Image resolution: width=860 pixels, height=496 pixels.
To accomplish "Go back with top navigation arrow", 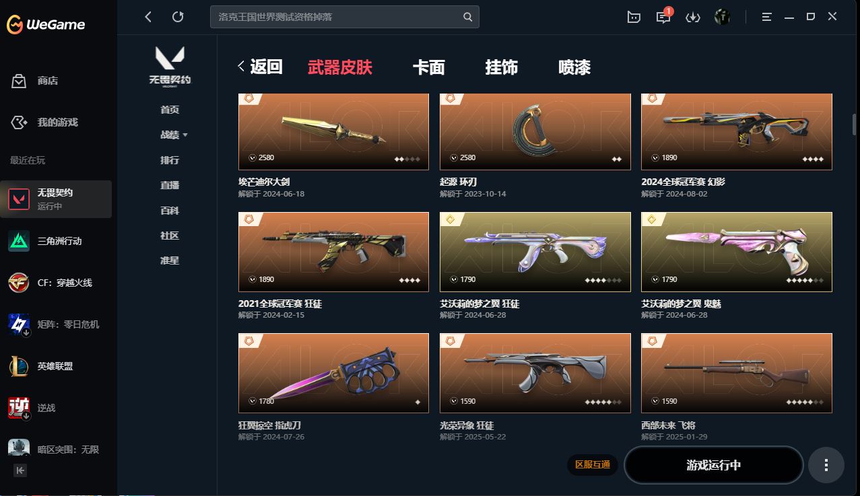I will (148, 17).
